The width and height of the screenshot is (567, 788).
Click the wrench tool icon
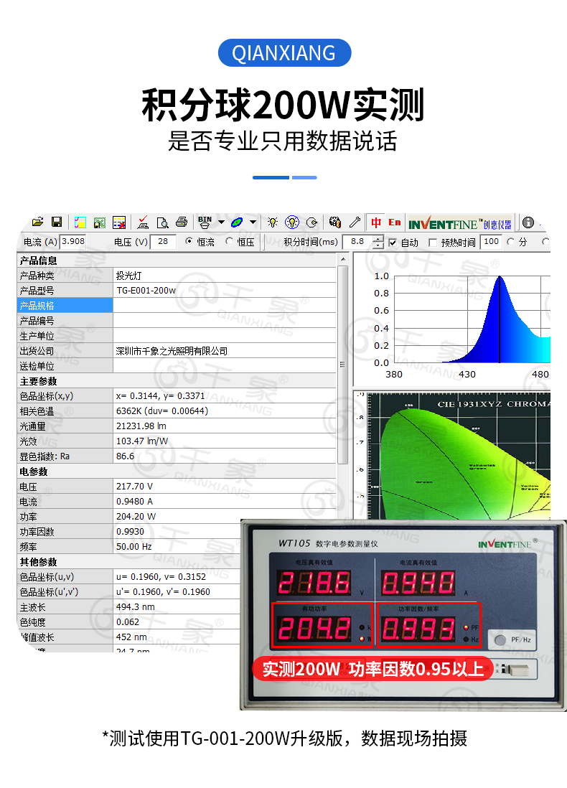pos(354,222)
